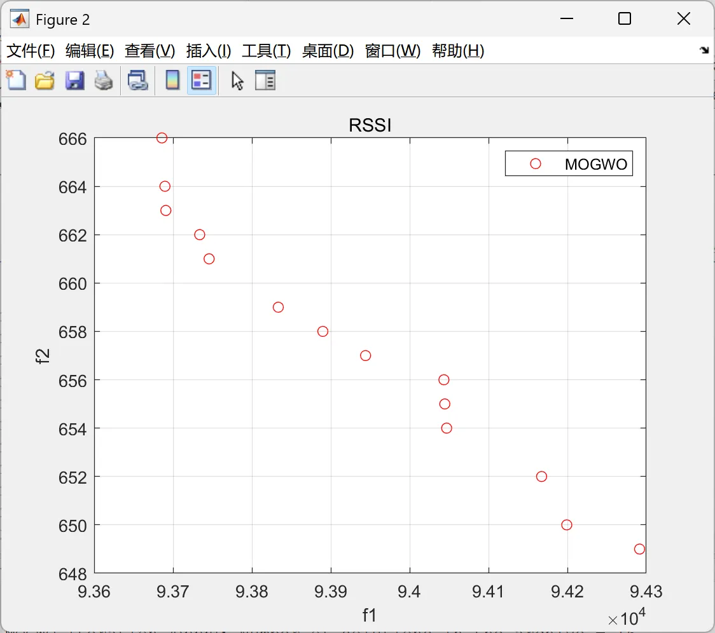Click the data point at f2=664
The image size is (715, 633).
(165, 186)
